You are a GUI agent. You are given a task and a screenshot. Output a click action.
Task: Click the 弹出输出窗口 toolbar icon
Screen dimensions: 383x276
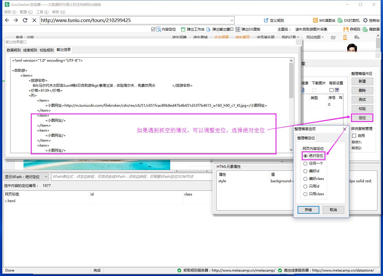click(209, 29)
